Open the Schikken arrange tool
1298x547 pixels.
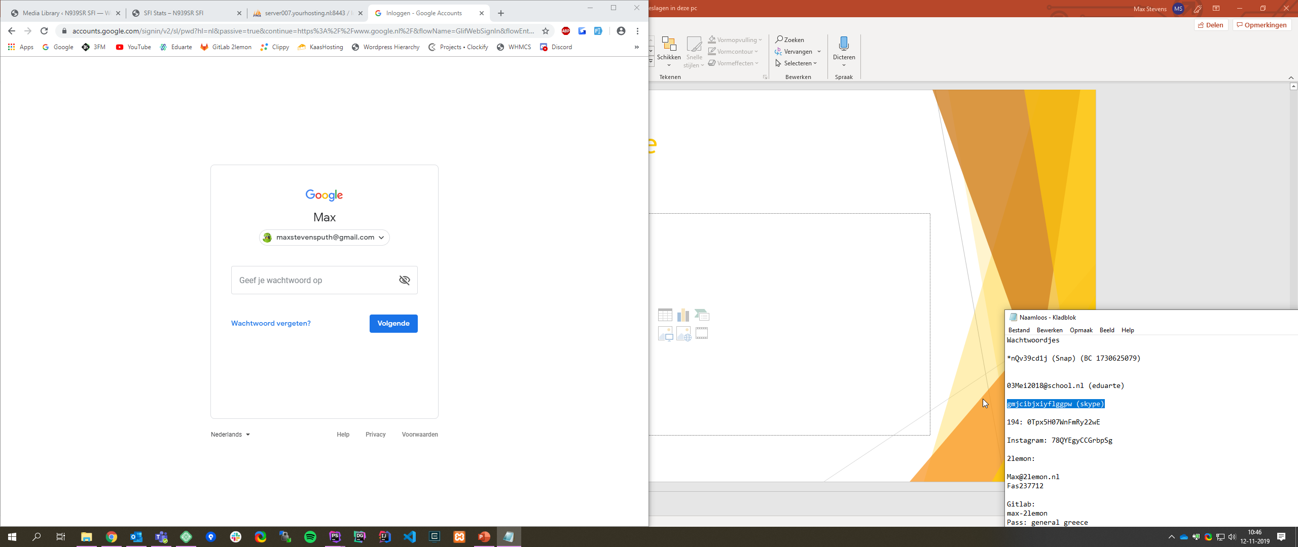coord(669,51)
